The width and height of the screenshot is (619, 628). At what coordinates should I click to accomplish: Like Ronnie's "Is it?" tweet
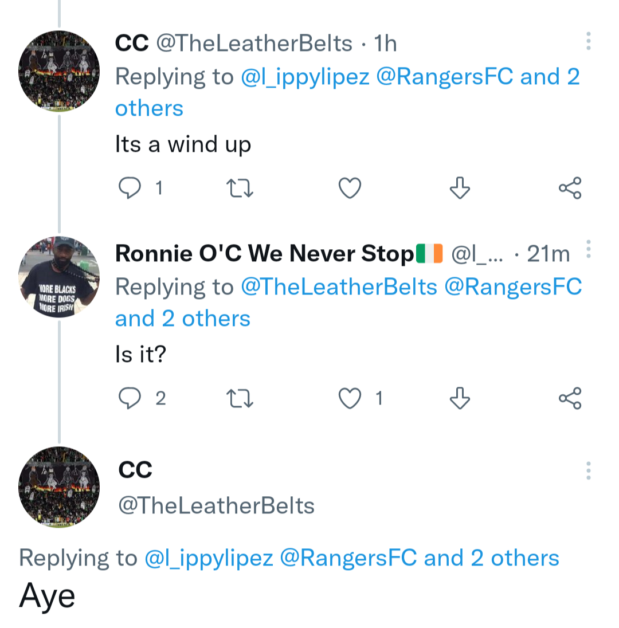click(350, 398)
